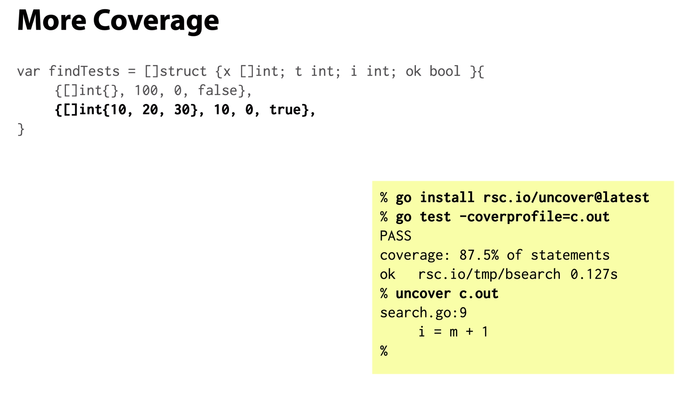Click the '87.5%' coverage percentage
Viewport: 695px width, 393px height.
tap(479, 255)
